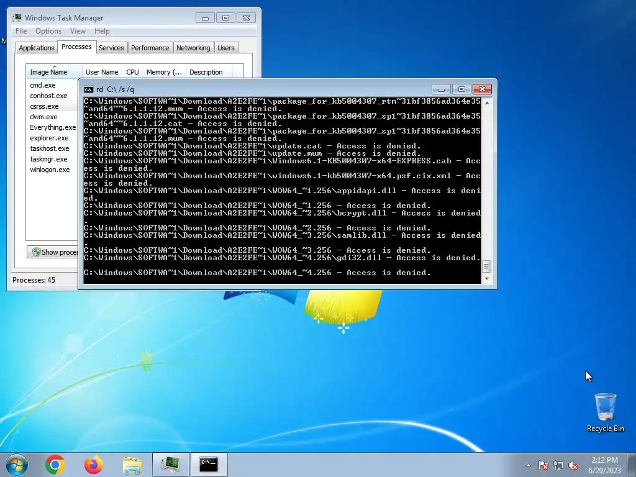Image resolution: width=636 pixels, height=477 pixels.
Task: Open the View menu in Task Manager
Action: (78, 31)
